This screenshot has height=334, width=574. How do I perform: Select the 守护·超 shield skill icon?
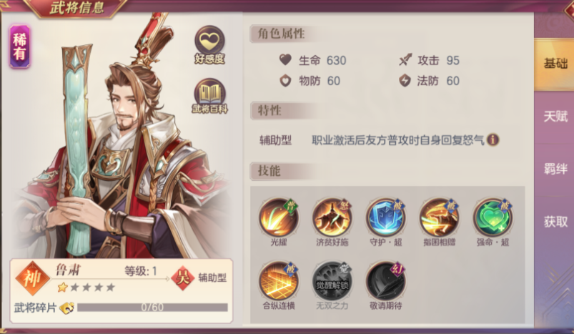(x=386, y=218)
